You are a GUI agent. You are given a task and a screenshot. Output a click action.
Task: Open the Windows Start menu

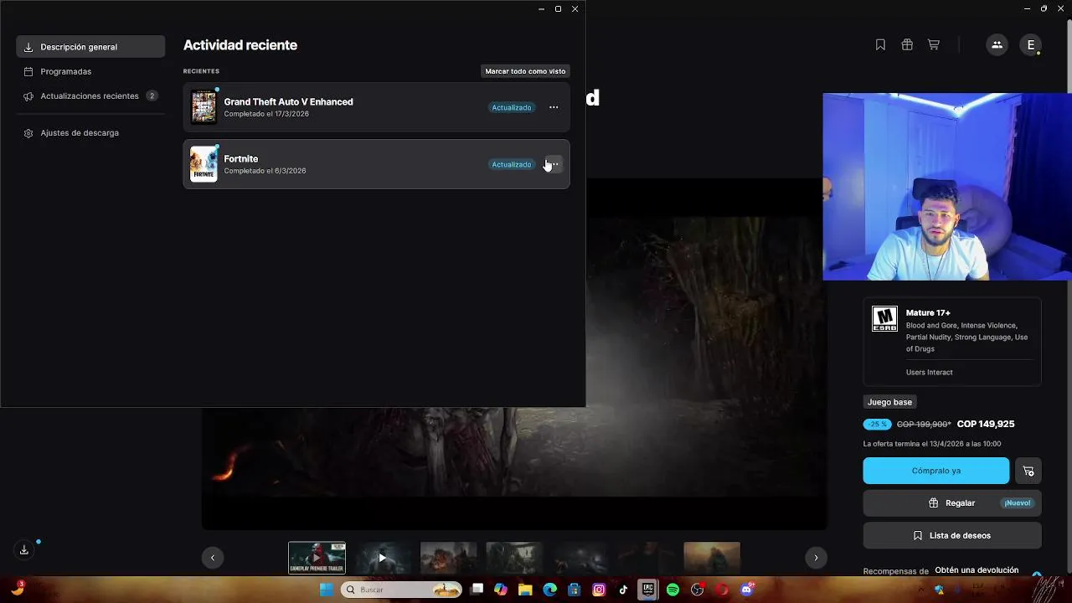327,590
